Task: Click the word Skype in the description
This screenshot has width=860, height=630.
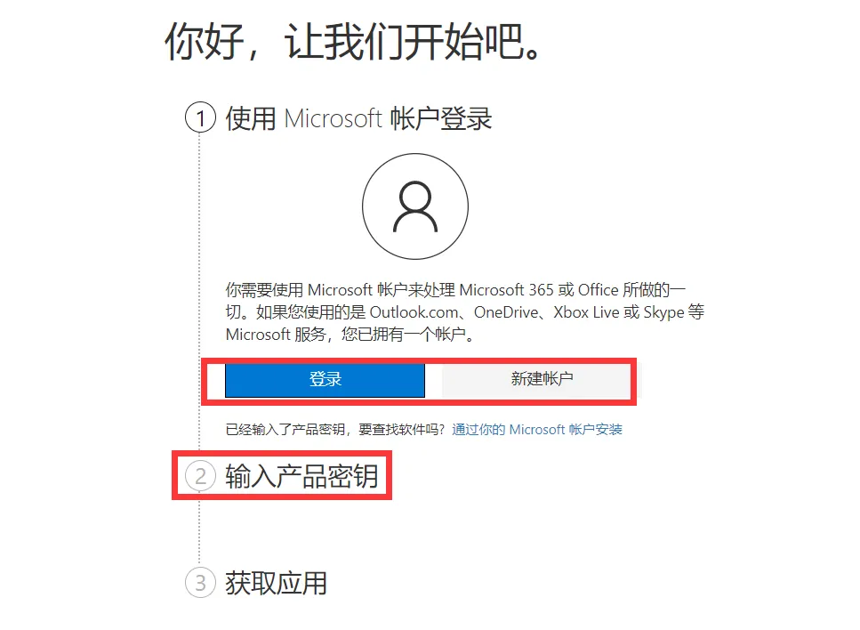Action: 663,313
